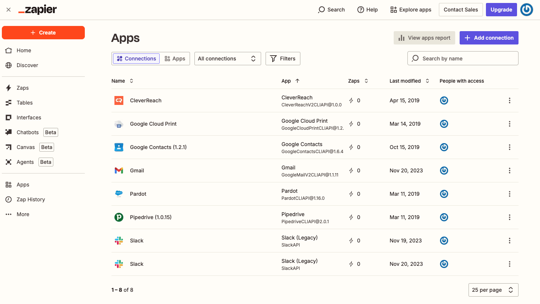Close the sidebar with the X icon

tap(9, 10)
